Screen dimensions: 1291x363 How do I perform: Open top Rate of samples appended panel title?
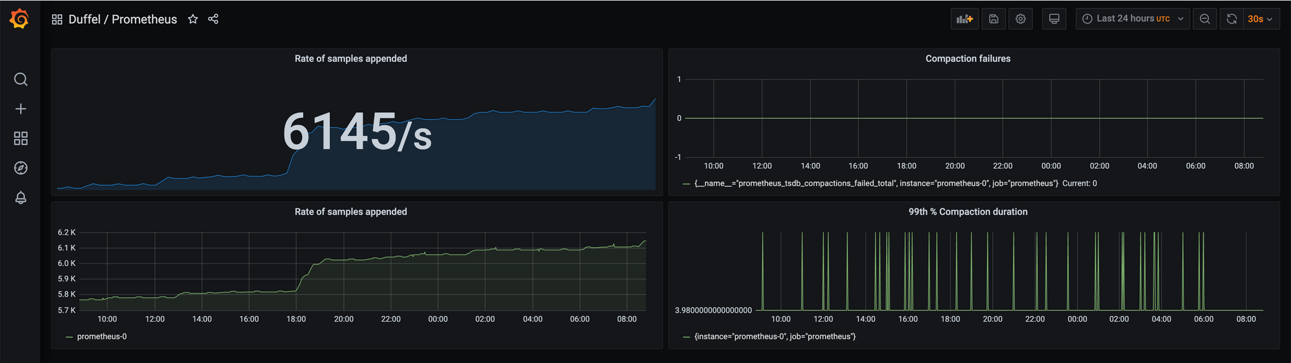tap(351, 59)
